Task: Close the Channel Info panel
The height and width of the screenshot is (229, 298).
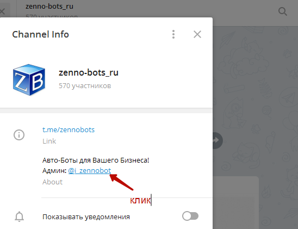Action: (197, 34)
